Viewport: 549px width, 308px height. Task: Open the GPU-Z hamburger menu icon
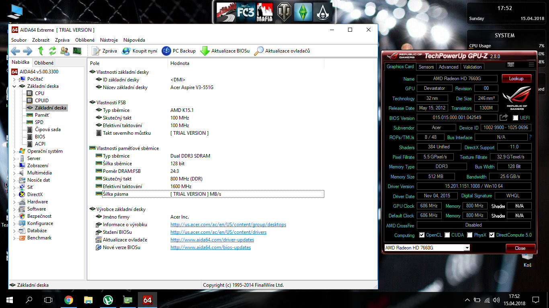(x=531, y=64)
